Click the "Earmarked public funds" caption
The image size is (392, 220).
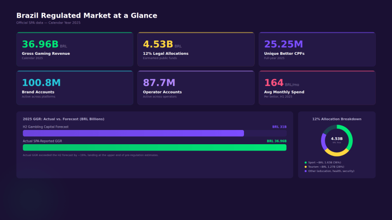160,58
